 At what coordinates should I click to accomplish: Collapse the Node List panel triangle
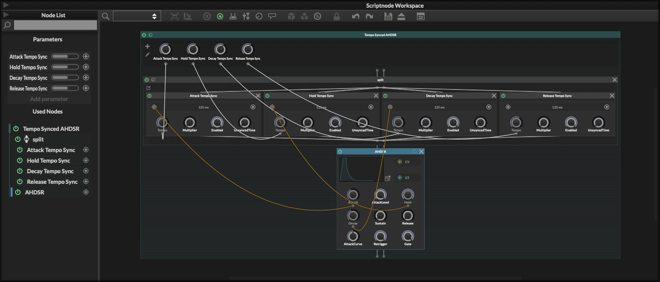tap(6, 15)
